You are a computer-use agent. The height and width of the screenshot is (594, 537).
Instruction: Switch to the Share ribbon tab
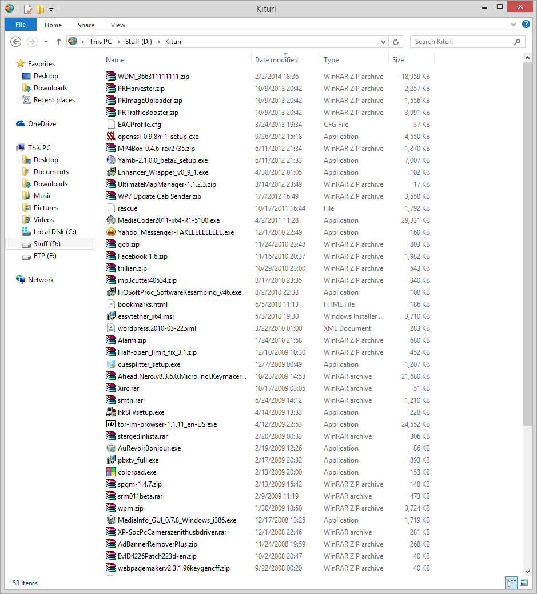click(86, 25)
